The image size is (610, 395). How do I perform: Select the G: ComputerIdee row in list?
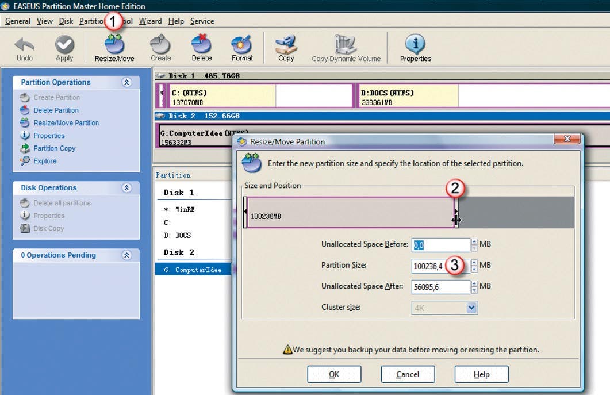[x=193, y=269]
